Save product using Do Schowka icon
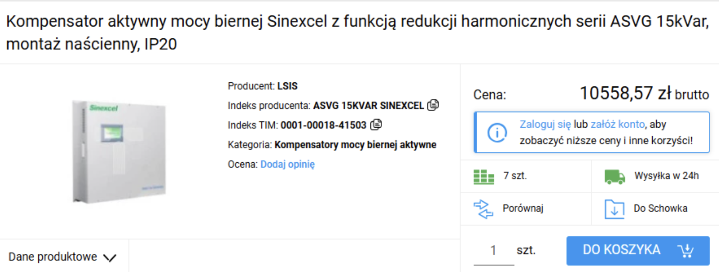719x272 pixels. pos(614,209)
